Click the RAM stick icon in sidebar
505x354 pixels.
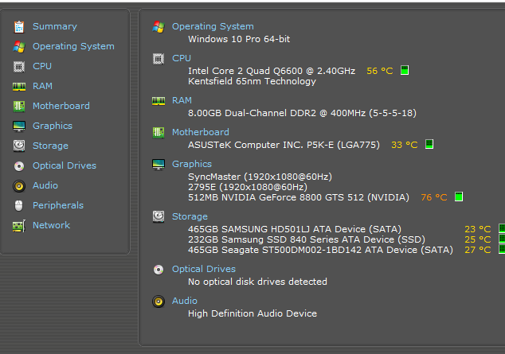click(19, 87)
